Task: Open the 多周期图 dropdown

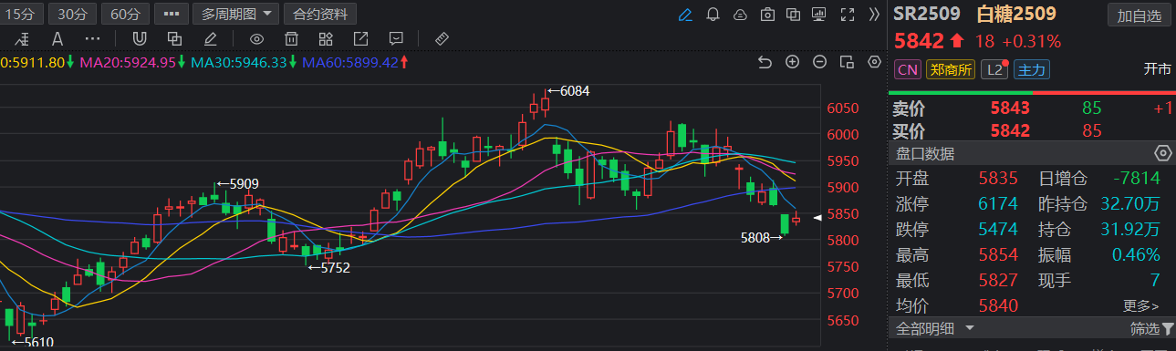Action: pos(236,14)
